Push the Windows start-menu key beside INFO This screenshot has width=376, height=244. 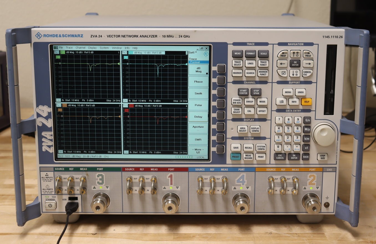(281, 102)
